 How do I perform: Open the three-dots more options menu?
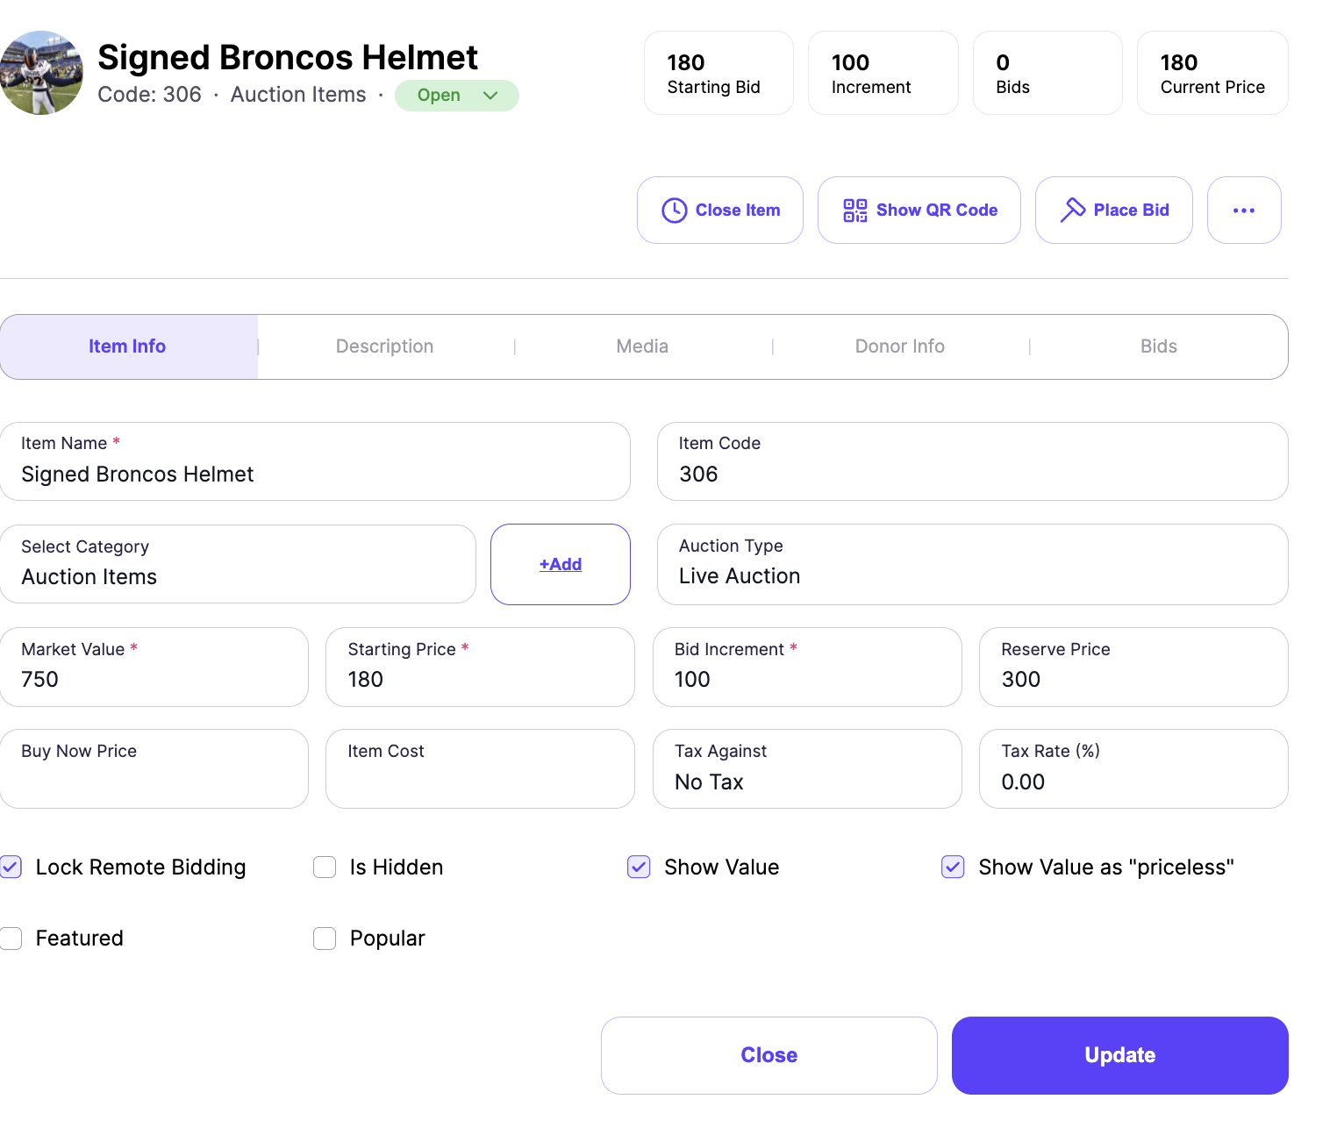click(1244, 211)
